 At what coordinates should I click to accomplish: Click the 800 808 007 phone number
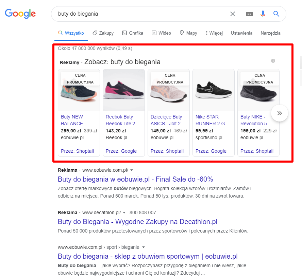click(x=143, y=212)
